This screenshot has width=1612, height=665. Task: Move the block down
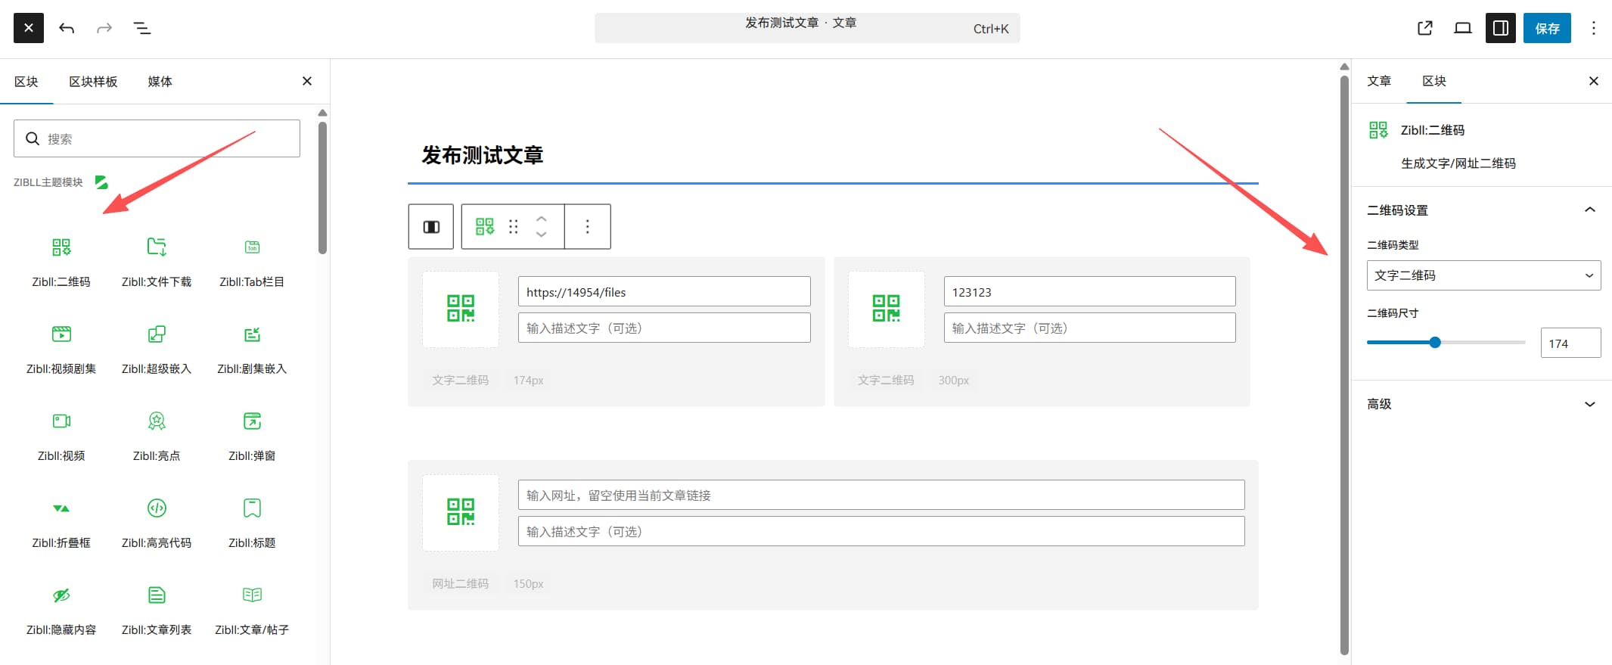pyautogui.click(x=542, y=235)
